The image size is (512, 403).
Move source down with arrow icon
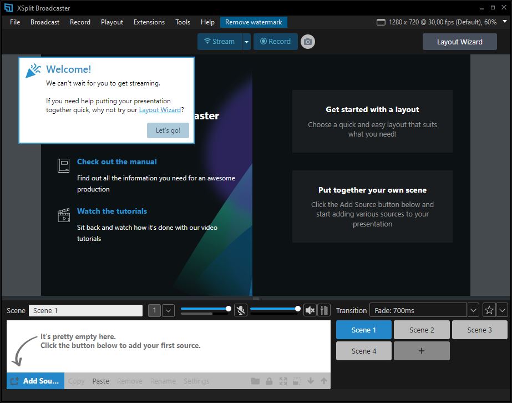click(311, 381)
